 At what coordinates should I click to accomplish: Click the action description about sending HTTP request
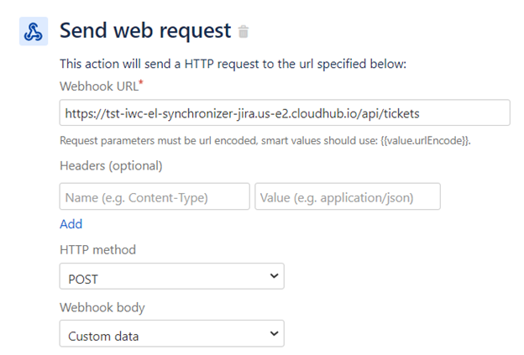(233, 64)
